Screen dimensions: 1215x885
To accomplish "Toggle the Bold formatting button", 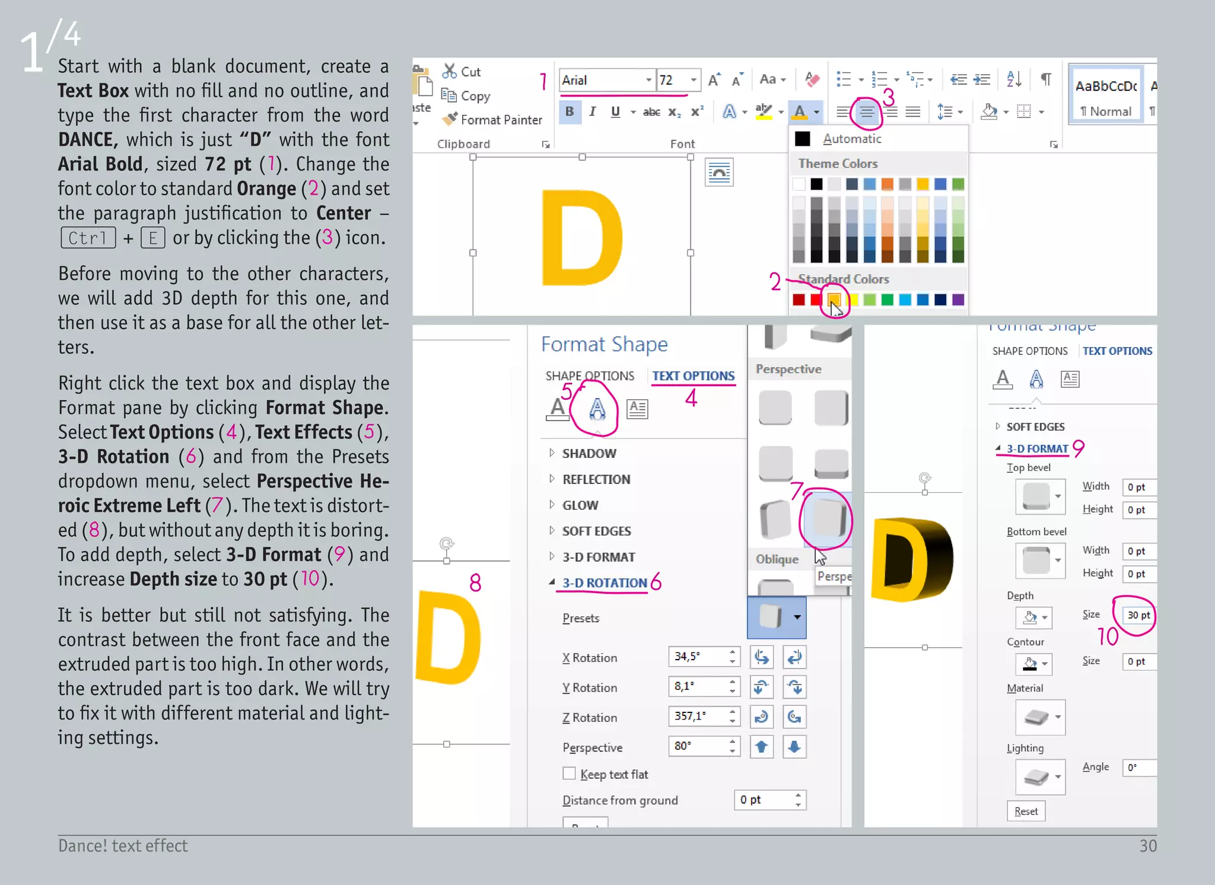I will (570, 112).
